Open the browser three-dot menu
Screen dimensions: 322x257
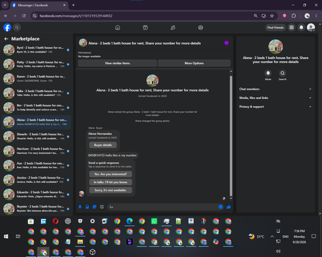click(x=316, y=16)
